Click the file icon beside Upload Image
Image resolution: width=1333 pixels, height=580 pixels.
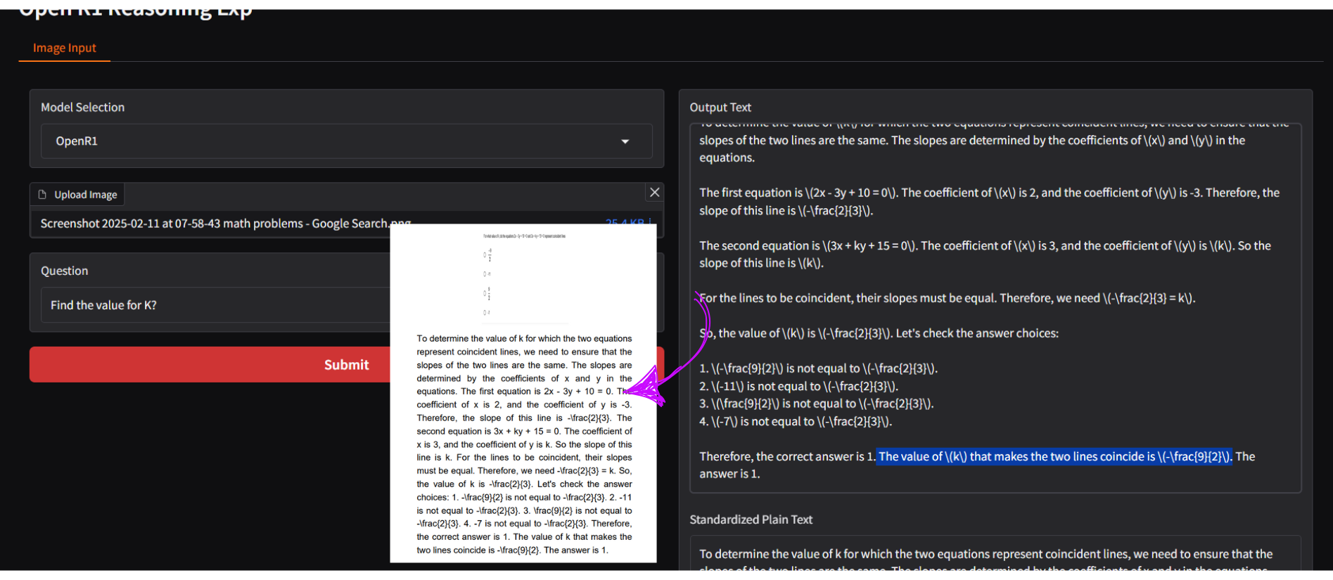coord(42,195)
